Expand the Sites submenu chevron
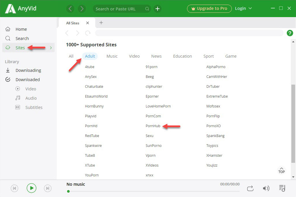Screen dimensions: 296x197 [x=51, y=48]
